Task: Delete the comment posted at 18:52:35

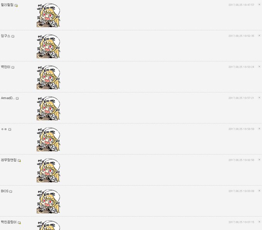Action: (259, 35)
